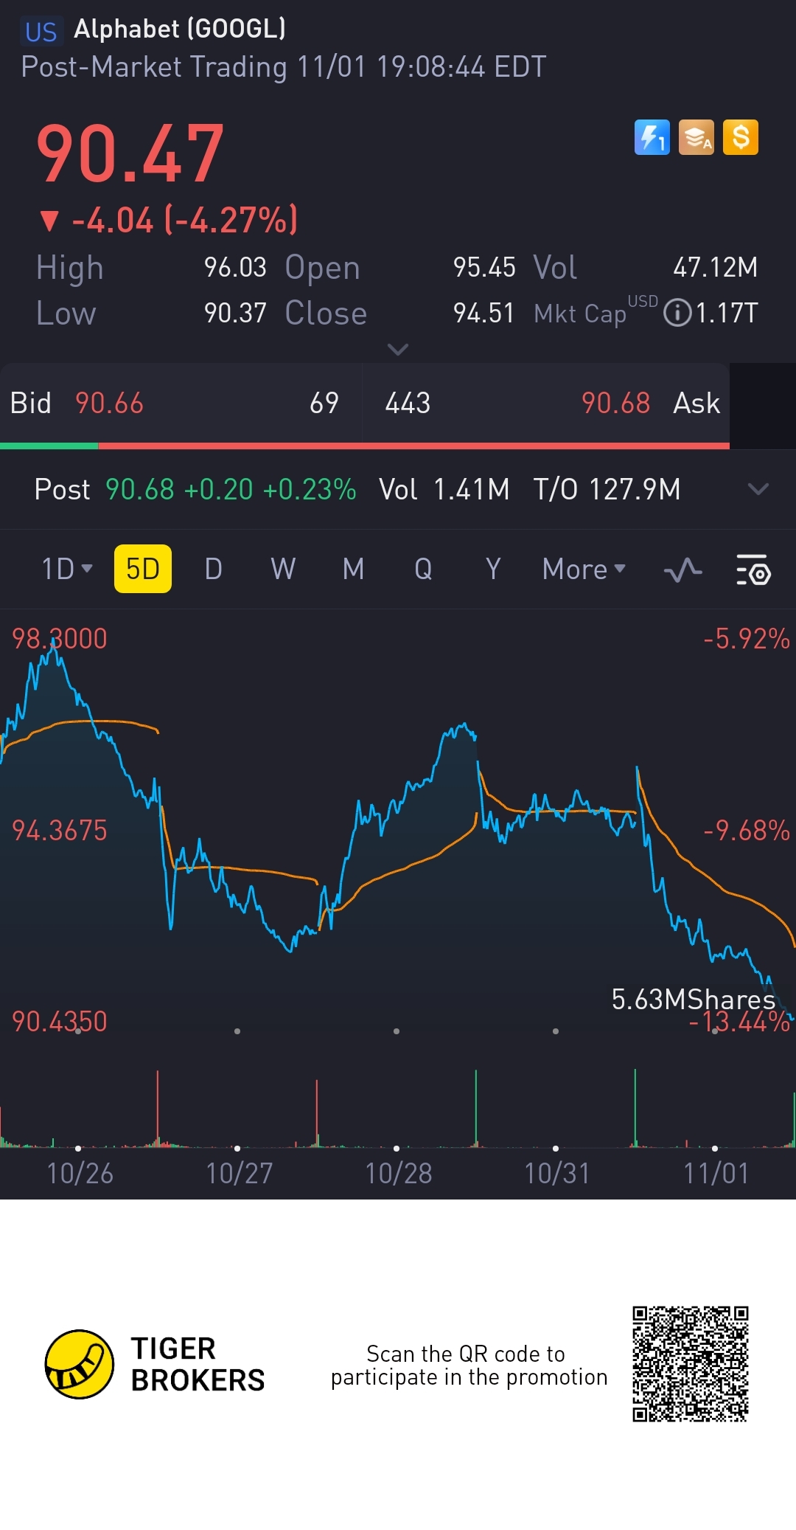The width and height of the screenshot is (796, 1530).
Task: Tap the yellow dollar sign icon
Action: (x=741, y=137)
